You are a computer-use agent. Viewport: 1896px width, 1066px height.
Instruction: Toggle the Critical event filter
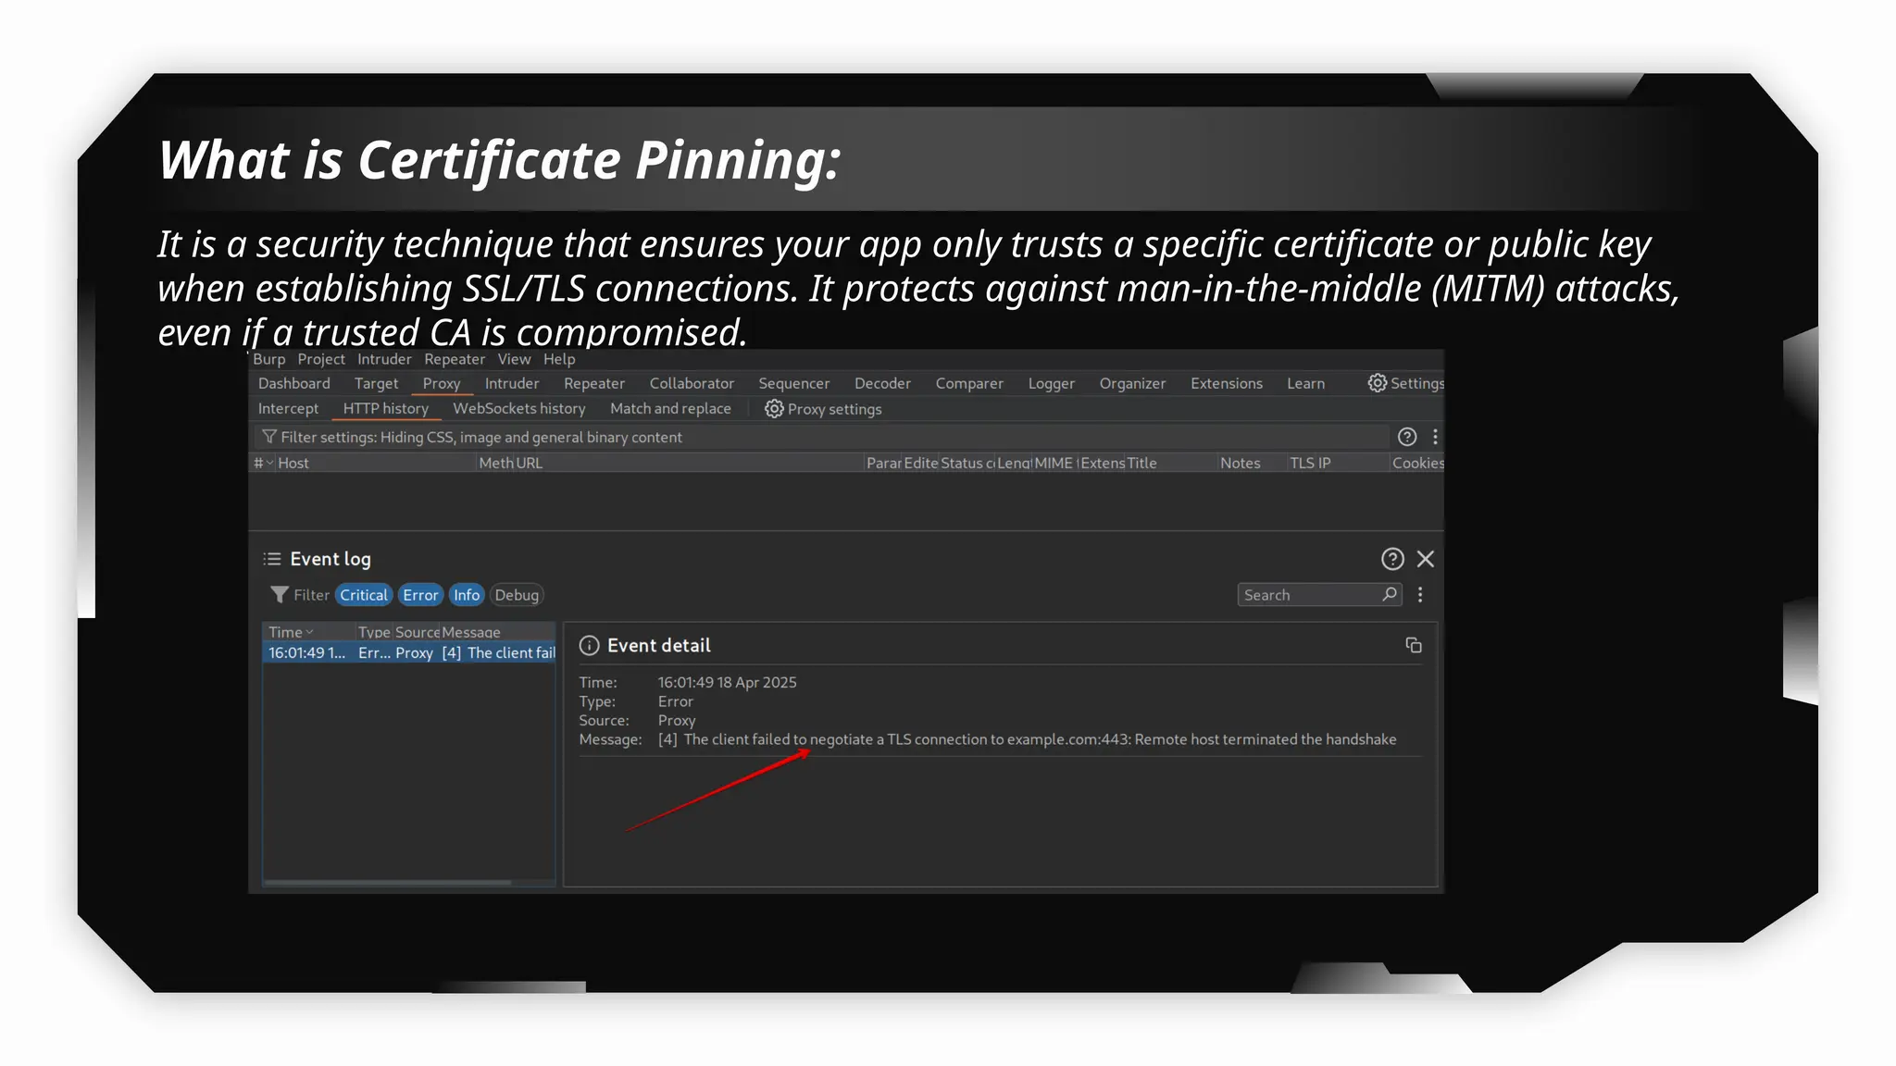click(x=364, y=595)
